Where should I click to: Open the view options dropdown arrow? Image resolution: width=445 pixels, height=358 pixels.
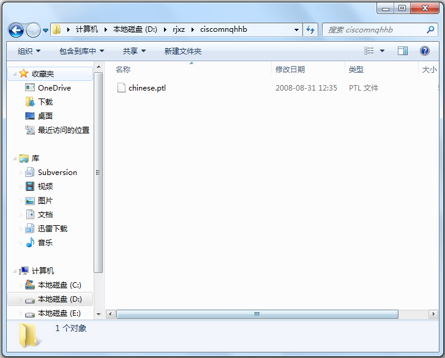coord(383,51)
